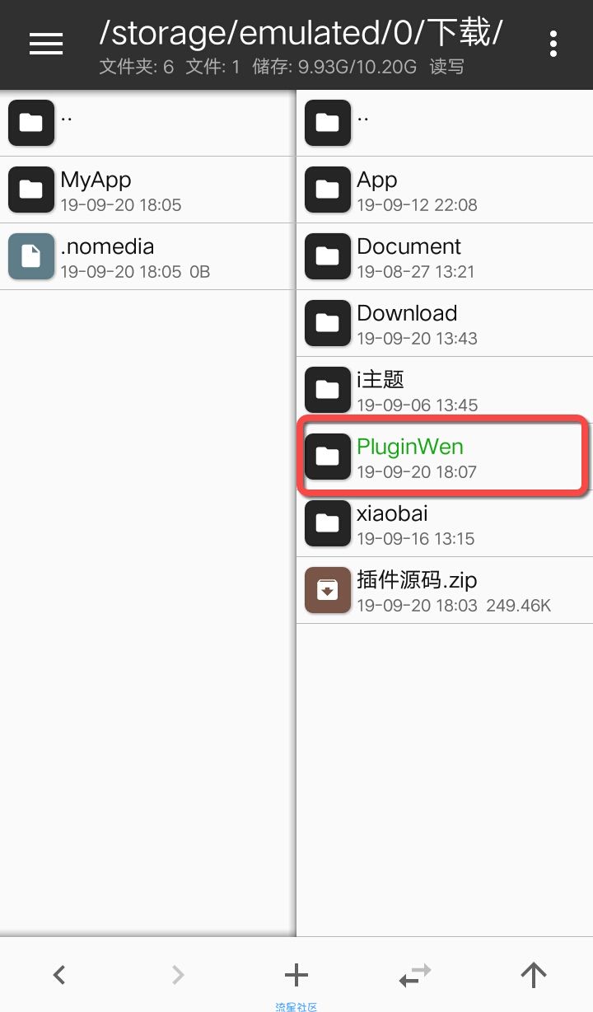
Task: Open the Document folder
Action: (445, 256)
